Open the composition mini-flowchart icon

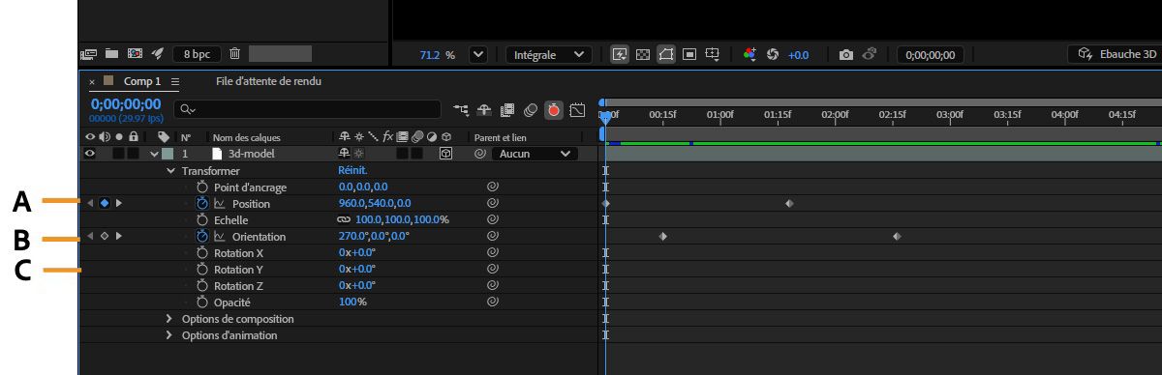tap(460, 110)
